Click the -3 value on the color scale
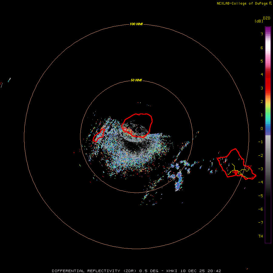 261,169
